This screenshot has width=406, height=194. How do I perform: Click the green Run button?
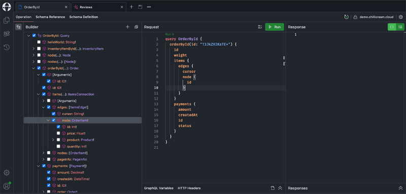(275, 27)
